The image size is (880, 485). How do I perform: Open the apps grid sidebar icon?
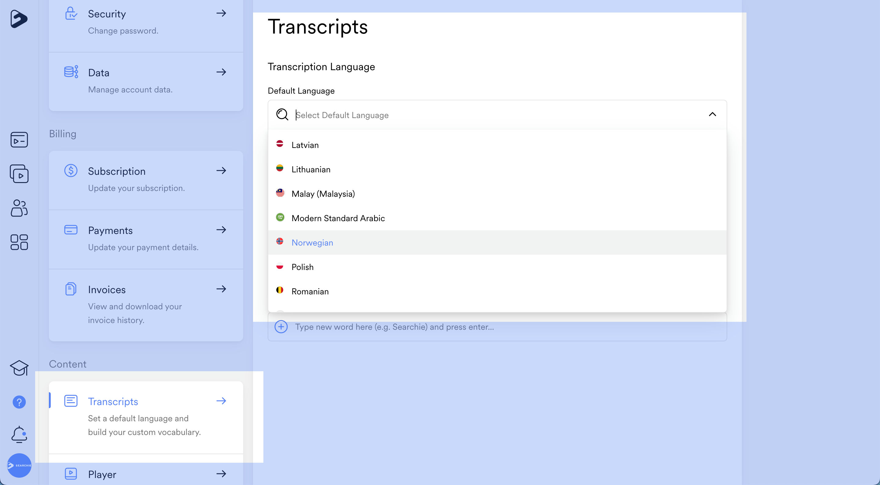pos(19,242)
